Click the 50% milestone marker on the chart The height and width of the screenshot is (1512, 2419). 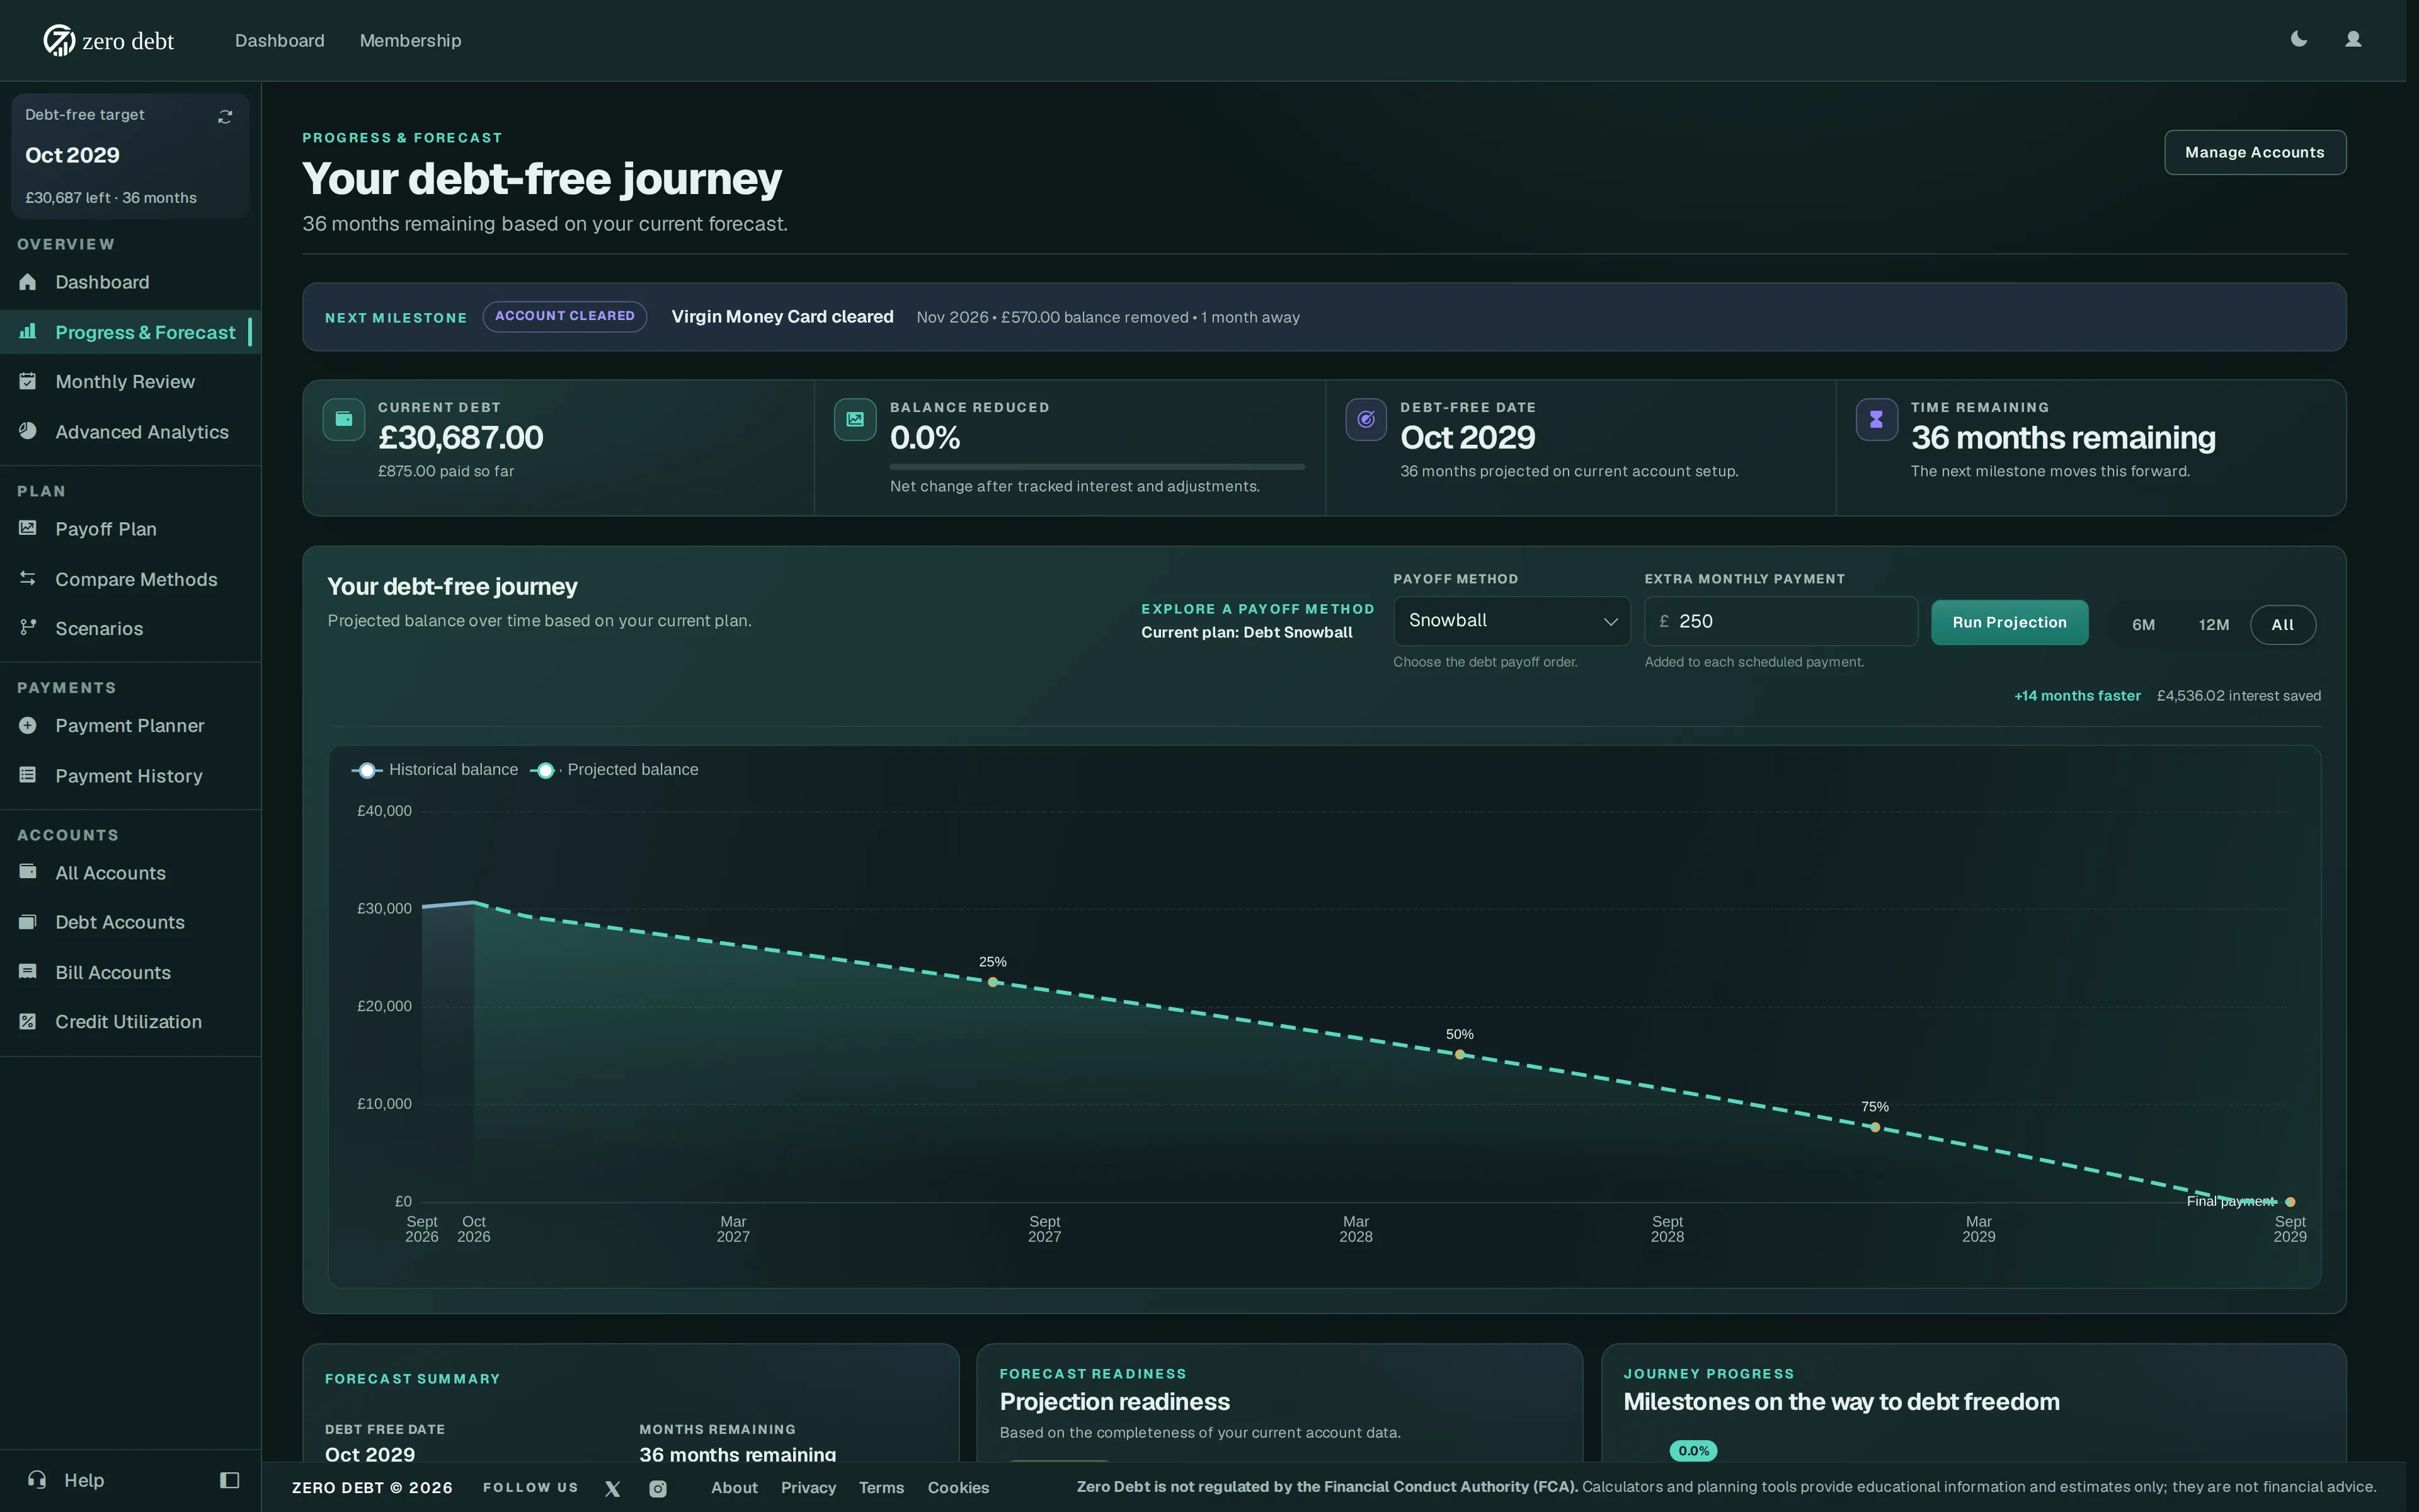[1460, 1054]
